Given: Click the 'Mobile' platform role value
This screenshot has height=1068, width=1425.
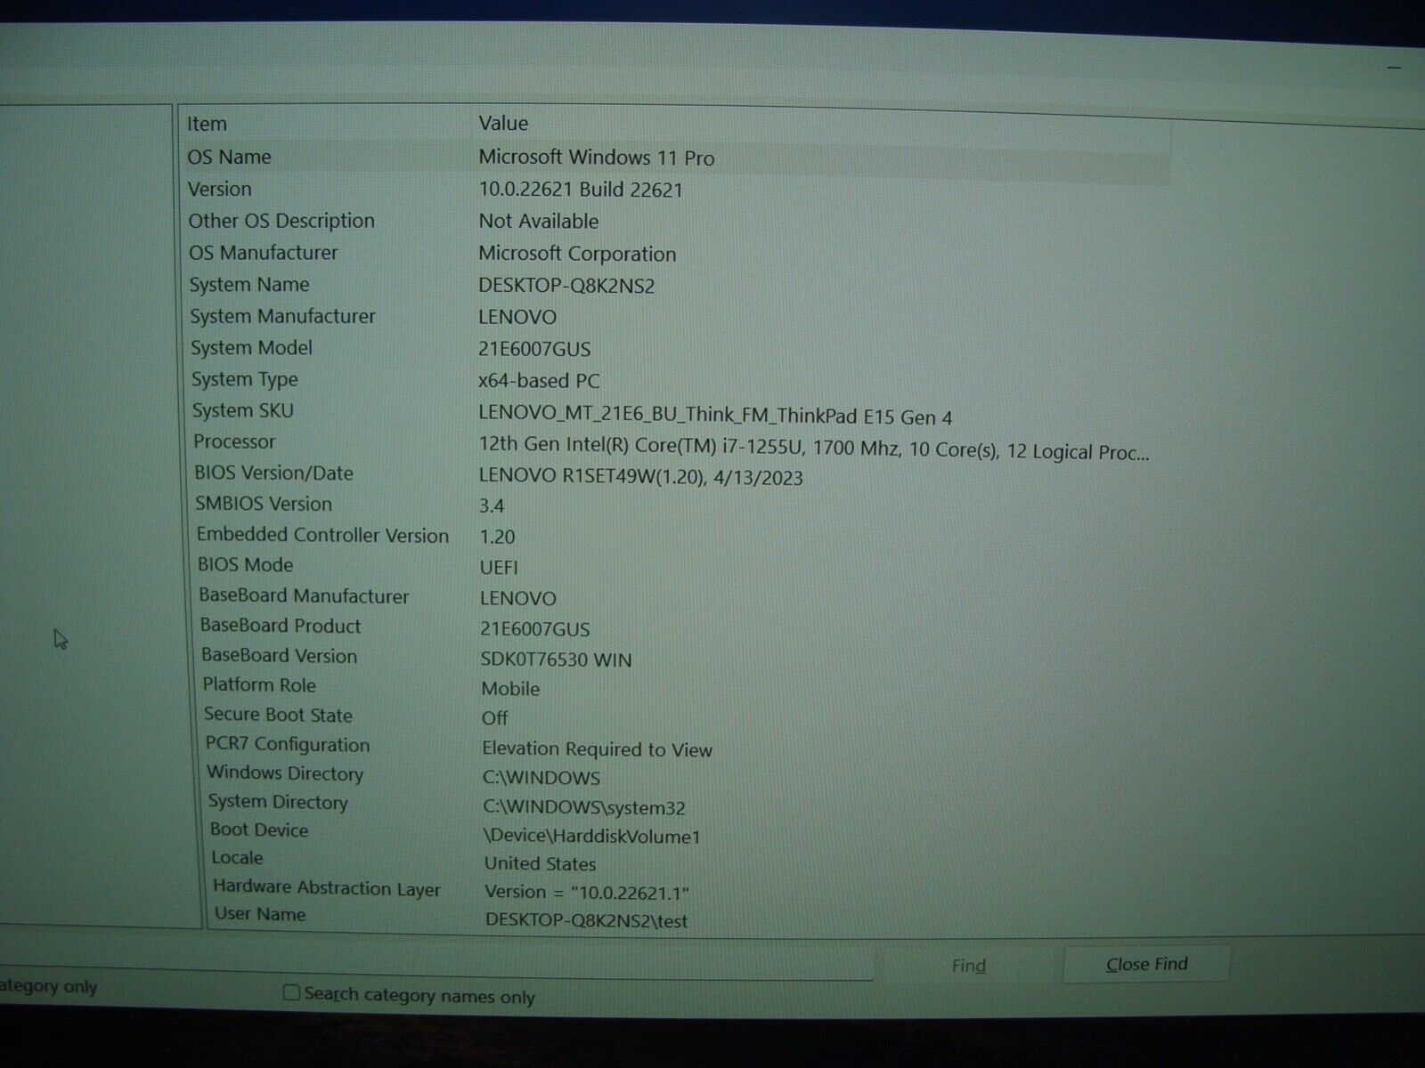Looking at the screenshot, I should pos(510,689).
